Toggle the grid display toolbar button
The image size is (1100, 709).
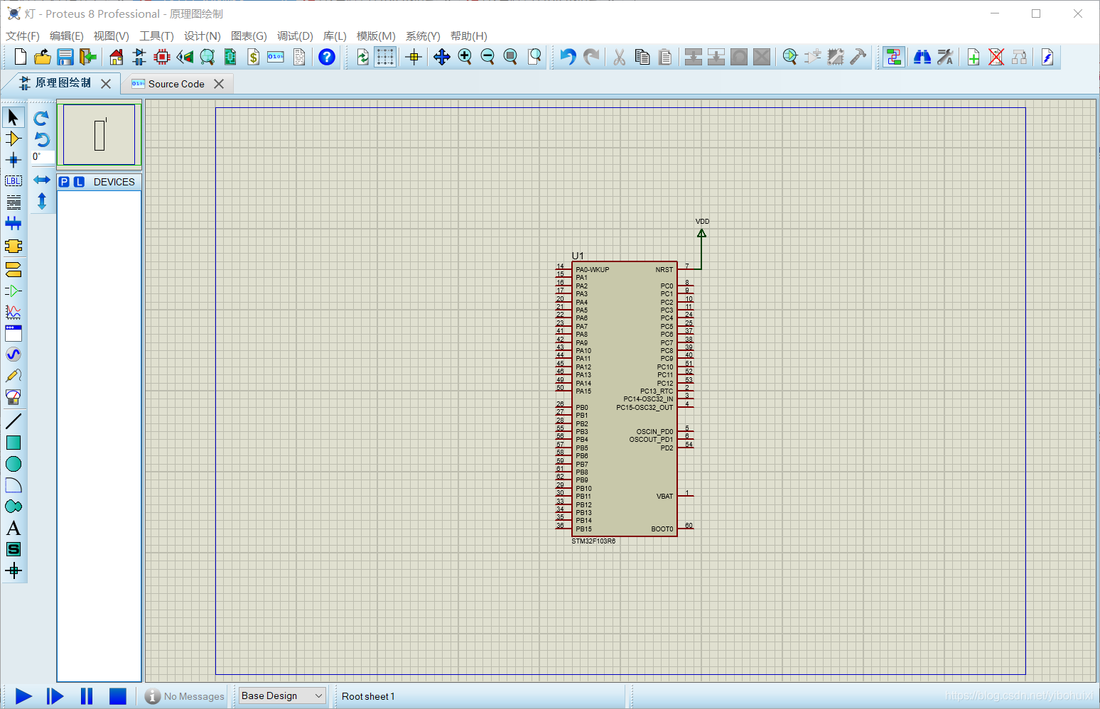385,57
